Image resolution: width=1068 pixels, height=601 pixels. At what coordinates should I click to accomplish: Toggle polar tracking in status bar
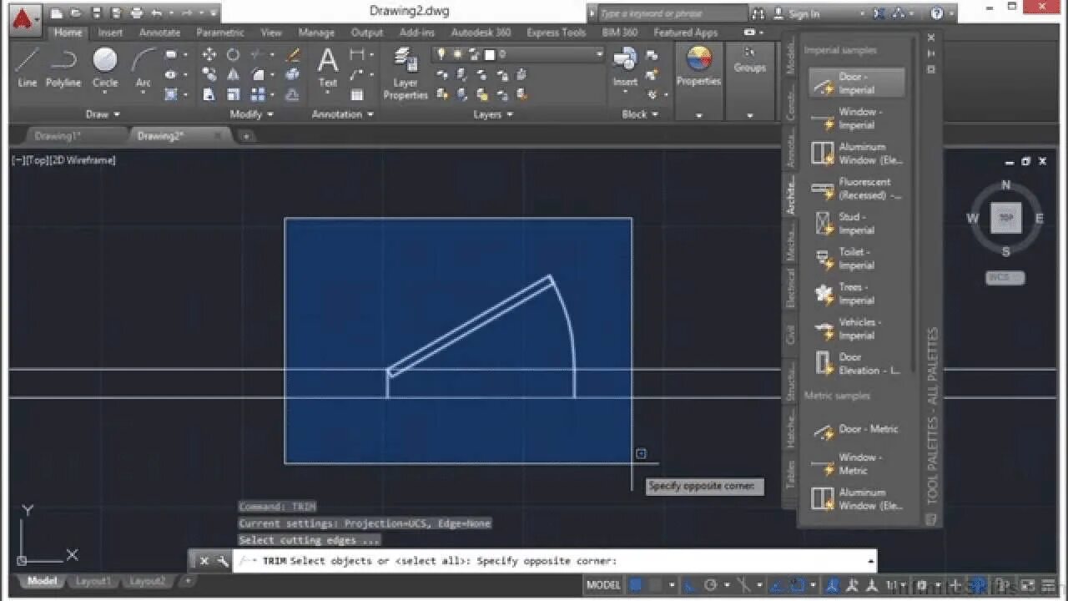coord(711,585)
